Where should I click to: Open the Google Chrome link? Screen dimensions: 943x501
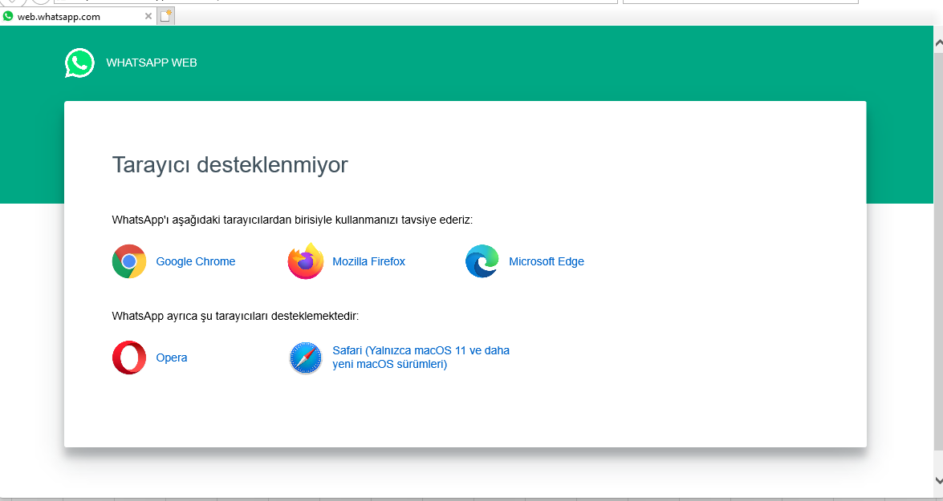(196, 261)
